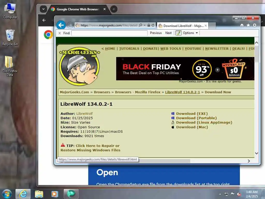Viewport: 265px width, 199px height.
Task: Open the TUTORIALS navigation link
Action: click(129, 48)
